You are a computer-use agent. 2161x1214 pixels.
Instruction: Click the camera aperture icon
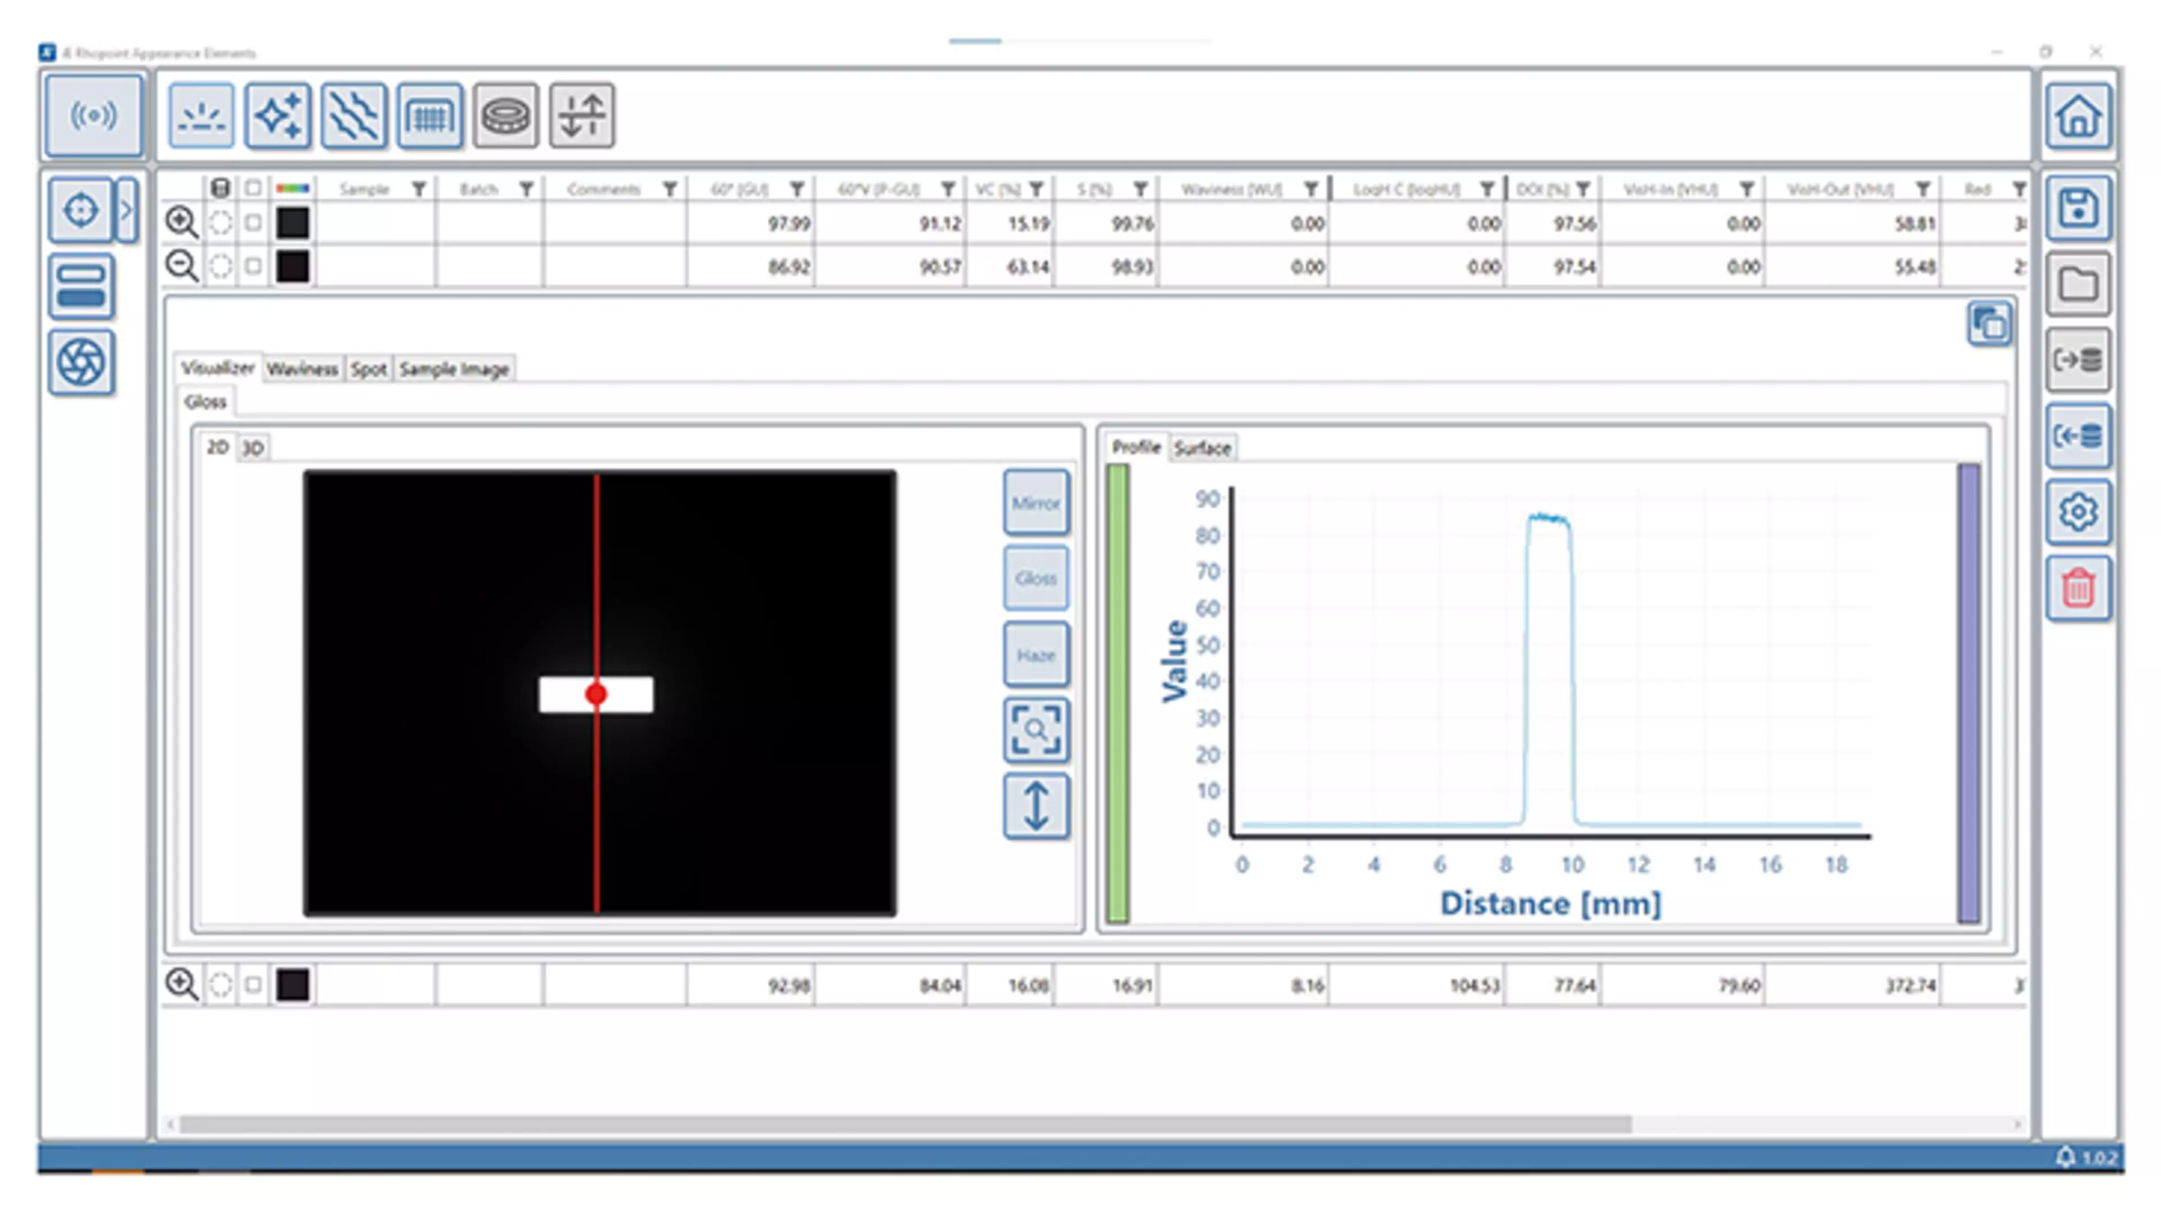click(80, 362)
